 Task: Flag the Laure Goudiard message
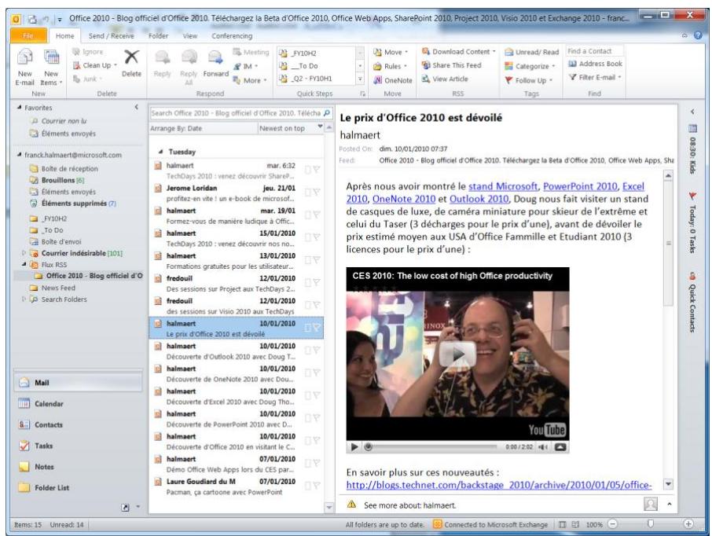[317, 486]
